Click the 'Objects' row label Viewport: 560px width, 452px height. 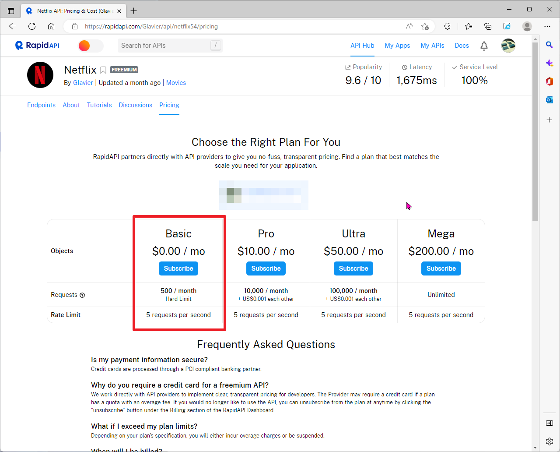pos(62,251)
